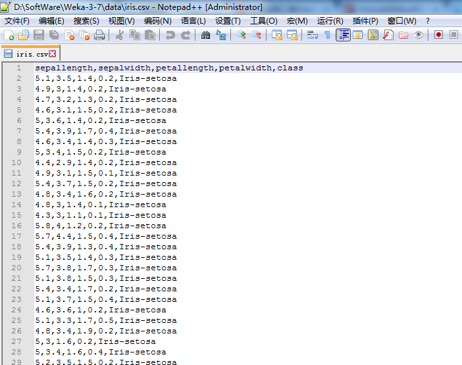
Task: Click line 11 text 4.9,3.1,1.5,0.1,Iris-setosa
Action: click(106, 173)
